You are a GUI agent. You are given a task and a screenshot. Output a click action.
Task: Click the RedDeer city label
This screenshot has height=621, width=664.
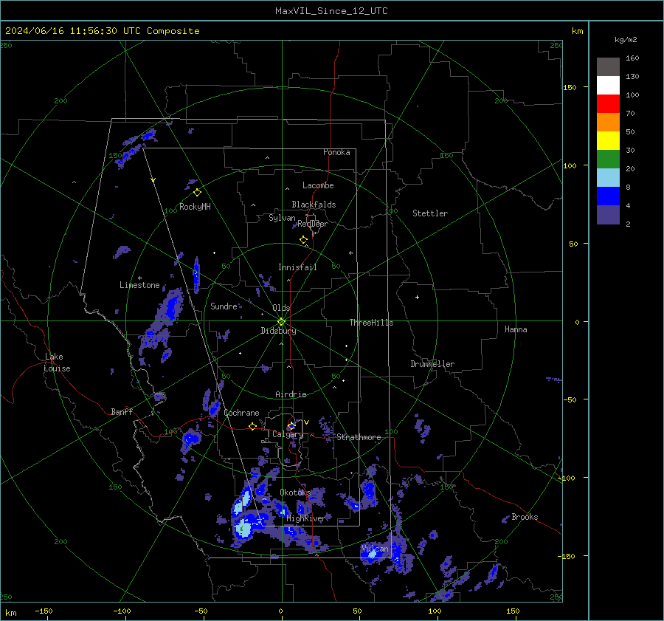pyautogui.click(x=313, y=224)
